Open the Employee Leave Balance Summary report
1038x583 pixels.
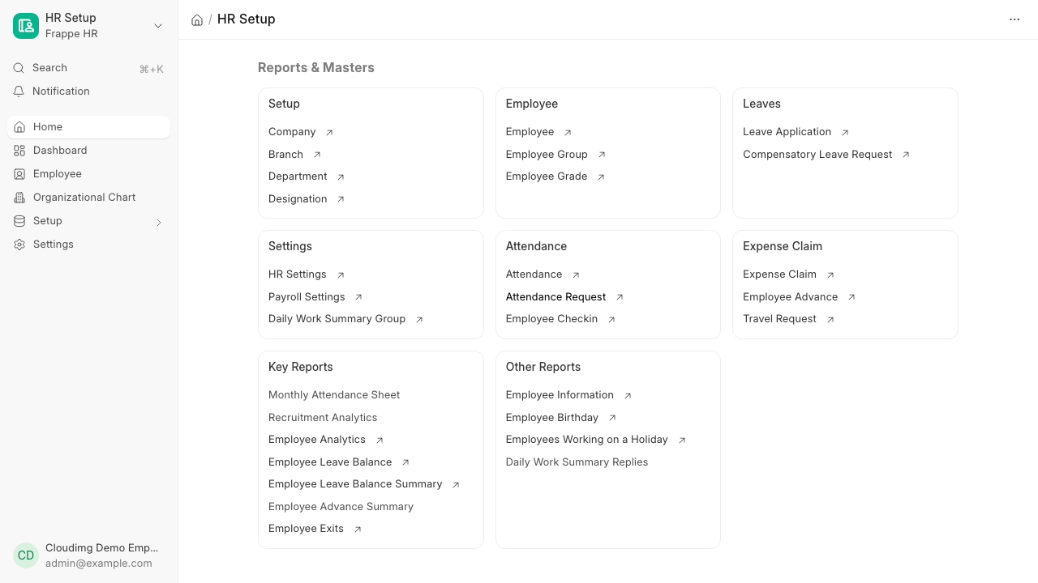355,484
